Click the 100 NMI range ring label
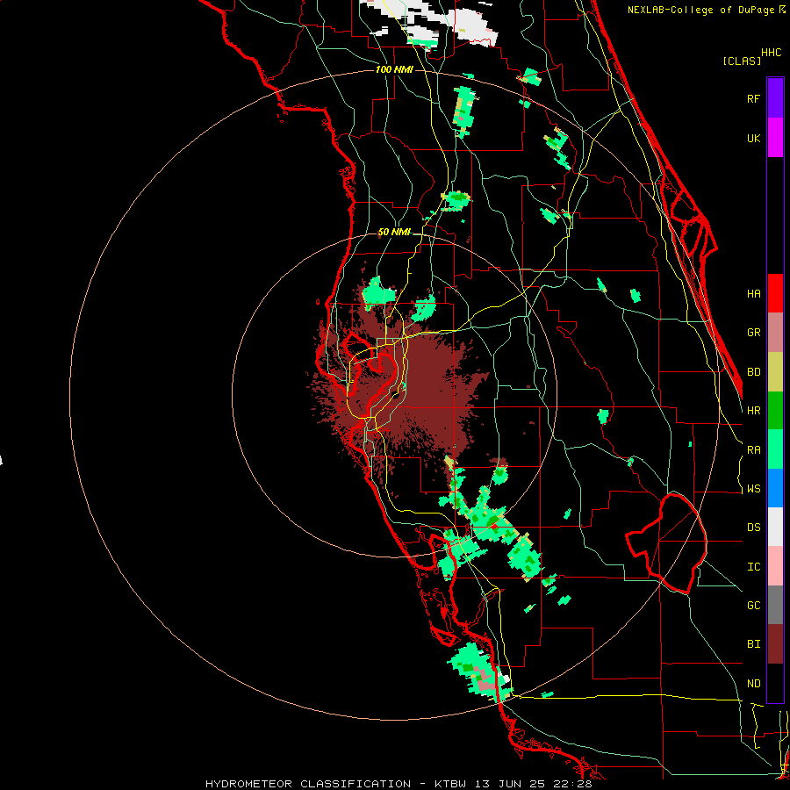 point(394,69)
